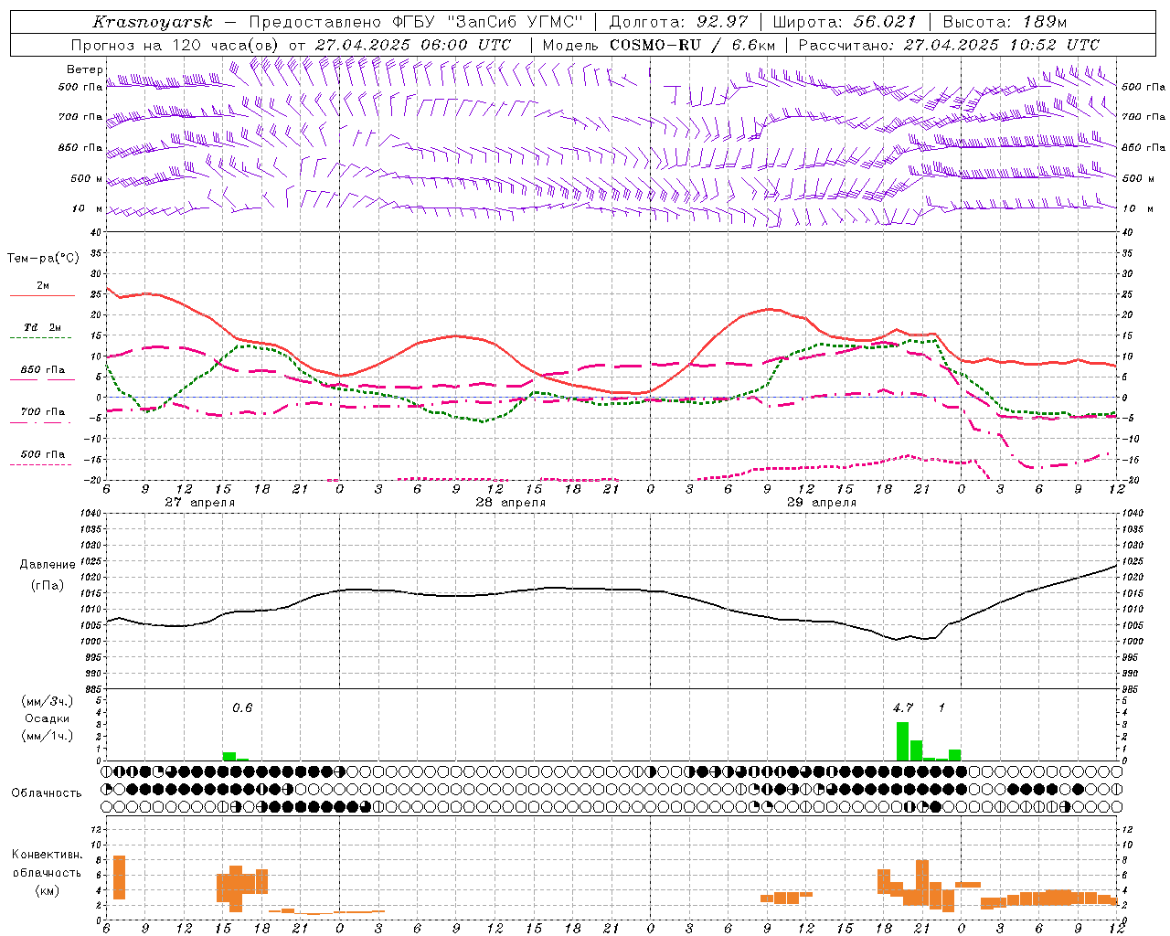
Task: Click the Krasnoyarsk station title
Action: point(152,22)
